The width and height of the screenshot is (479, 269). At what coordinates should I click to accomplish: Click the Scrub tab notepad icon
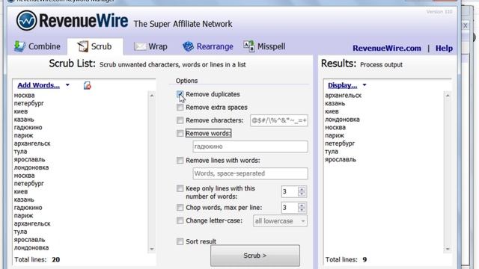click(x=82, y=46)
